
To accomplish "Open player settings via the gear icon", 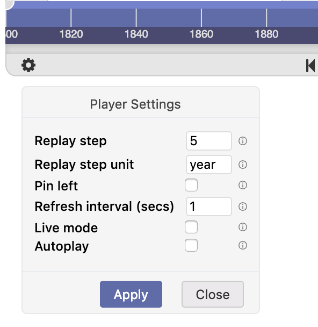I will coord(28,65).
